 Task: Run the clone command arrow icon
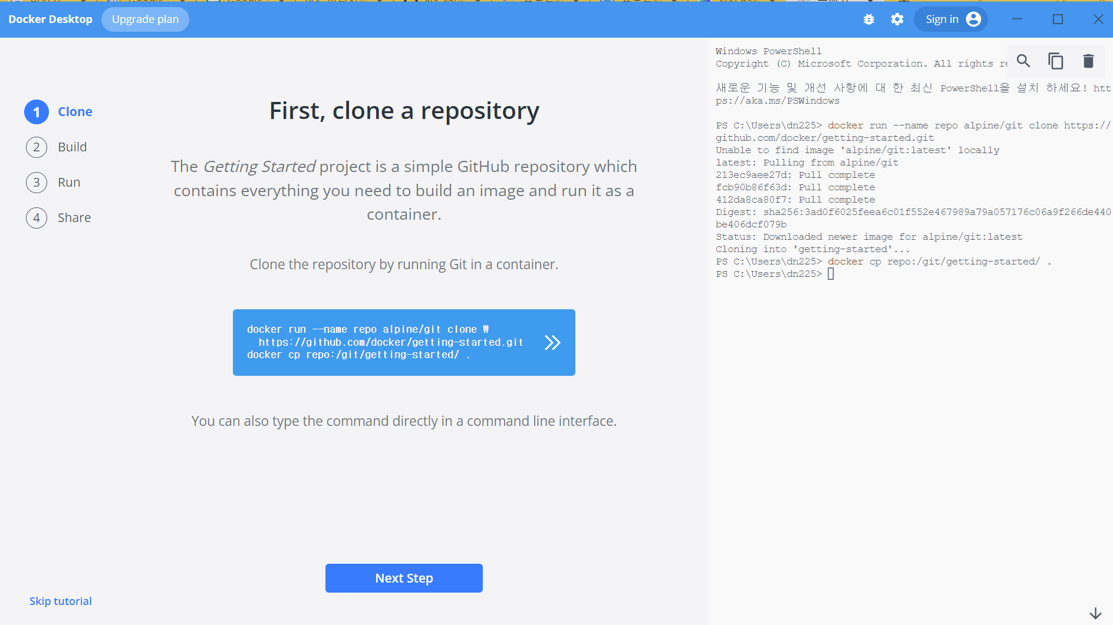click(552, 342)
